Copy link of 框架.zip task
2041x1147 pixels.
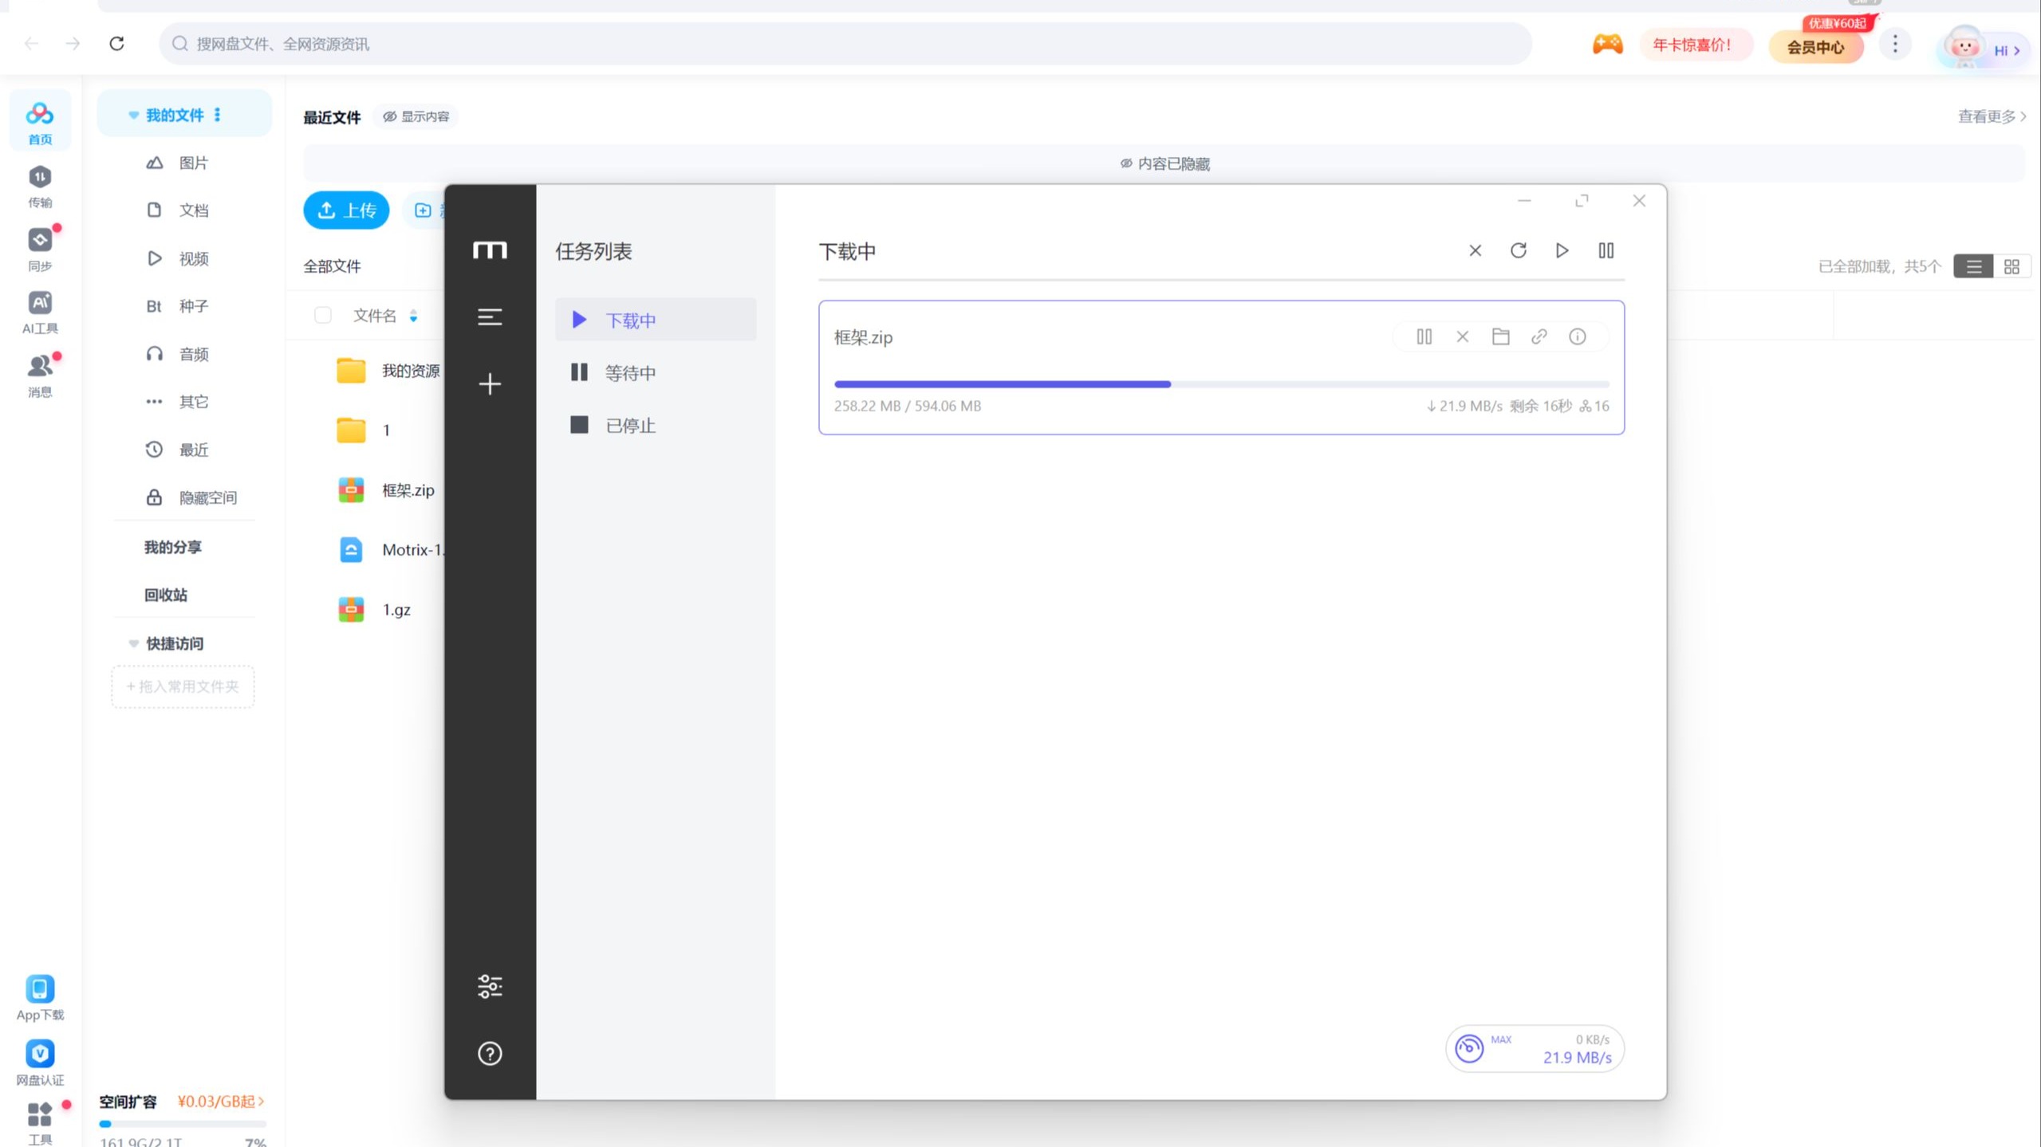coord(1539,336)
